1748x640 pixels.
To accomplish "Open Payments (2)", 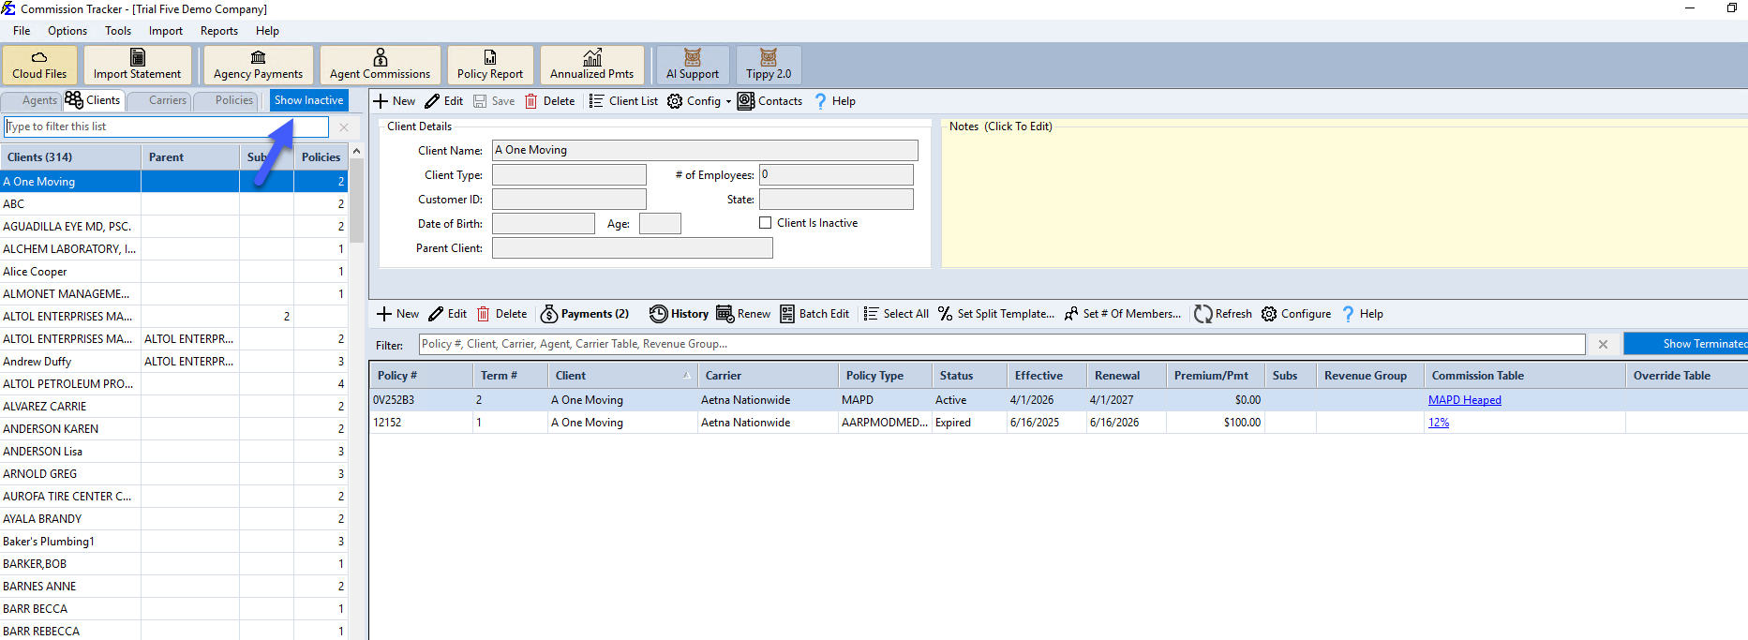I will tap(586, 314).
